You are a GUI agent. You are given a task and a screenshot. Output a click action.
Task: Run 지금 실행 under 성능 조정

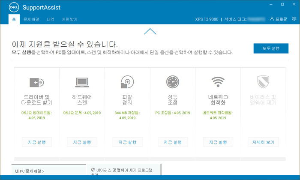tap(173, 142)
